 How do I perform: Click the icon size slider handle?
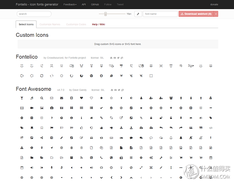106,14
